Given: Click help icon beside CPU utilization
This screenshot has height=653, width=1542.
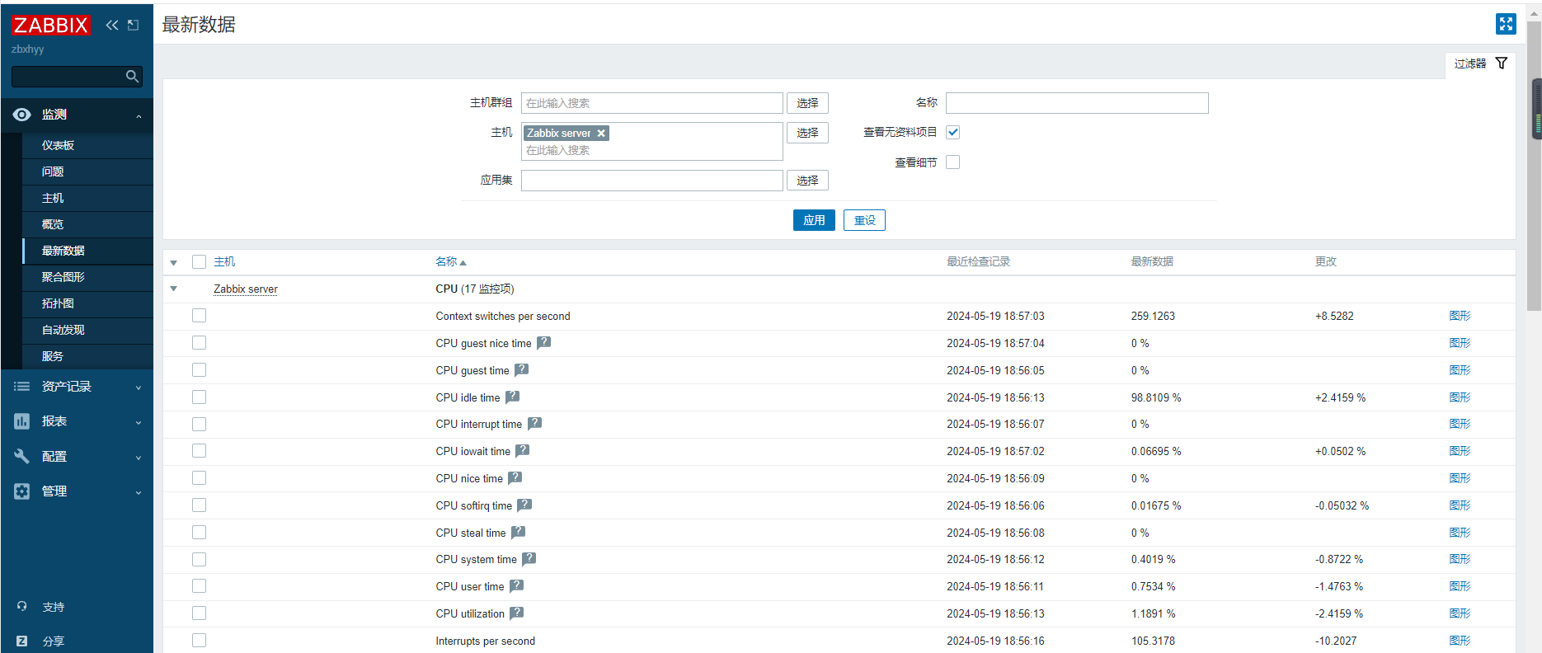Looking at the screenshot, I should pos(517,613).
